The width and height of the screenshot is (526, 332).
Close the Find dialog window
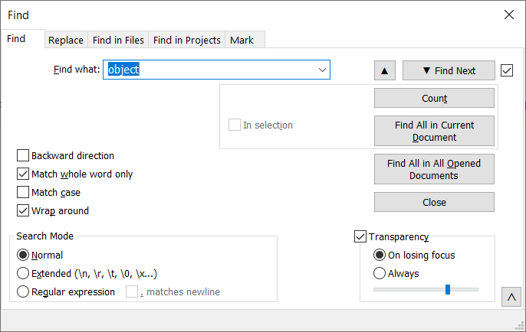pos(508,15)
